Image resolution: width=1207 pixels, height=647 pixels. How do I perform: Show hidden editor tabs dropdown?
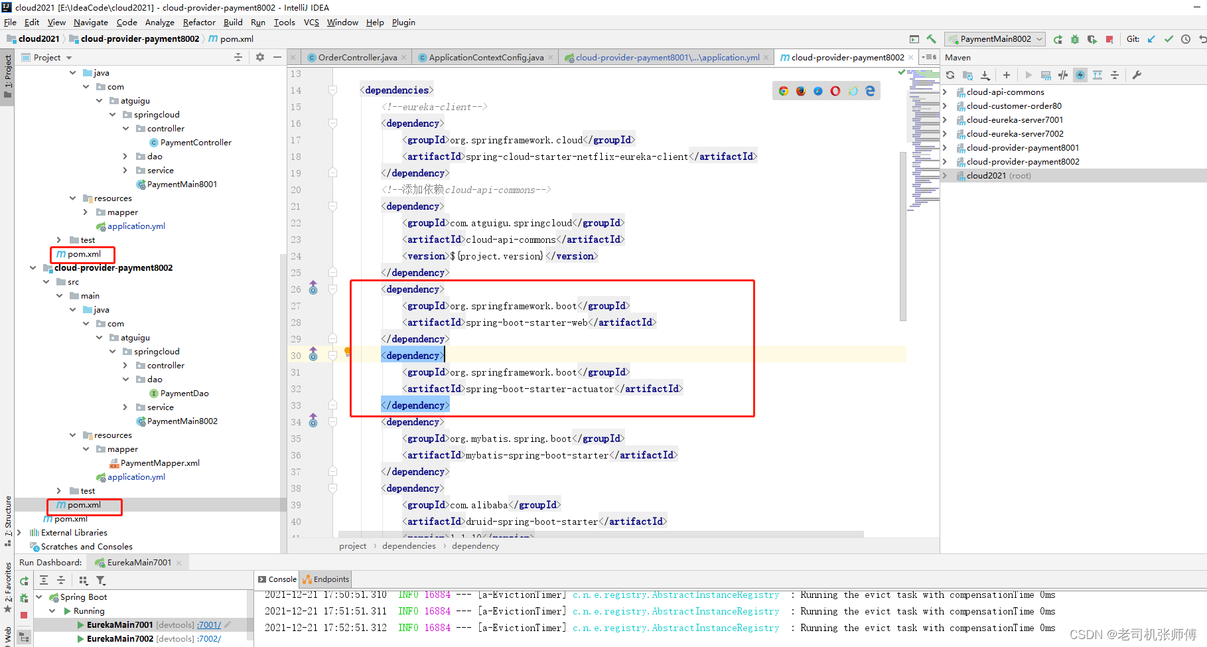click(x=930, y=57)
